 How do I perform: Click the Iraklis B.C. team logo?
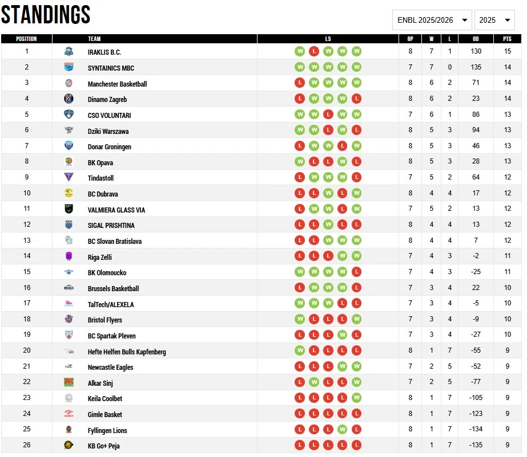point(69,51)
